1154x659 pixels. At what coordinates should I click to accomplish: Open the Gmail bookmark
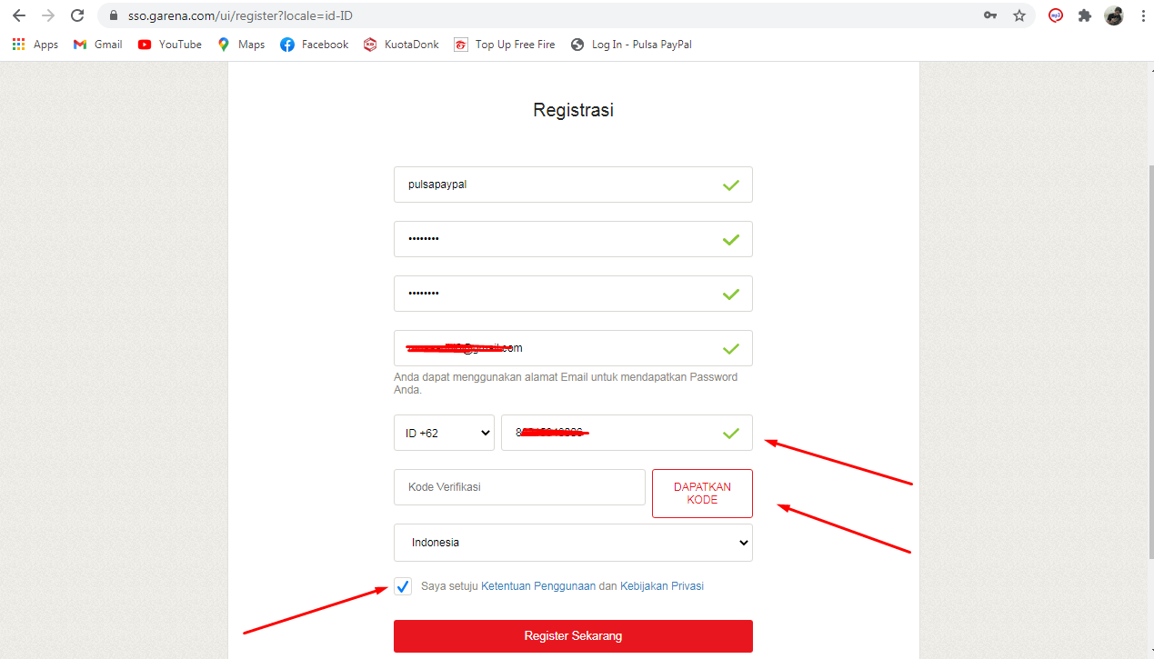pos(97,45)
